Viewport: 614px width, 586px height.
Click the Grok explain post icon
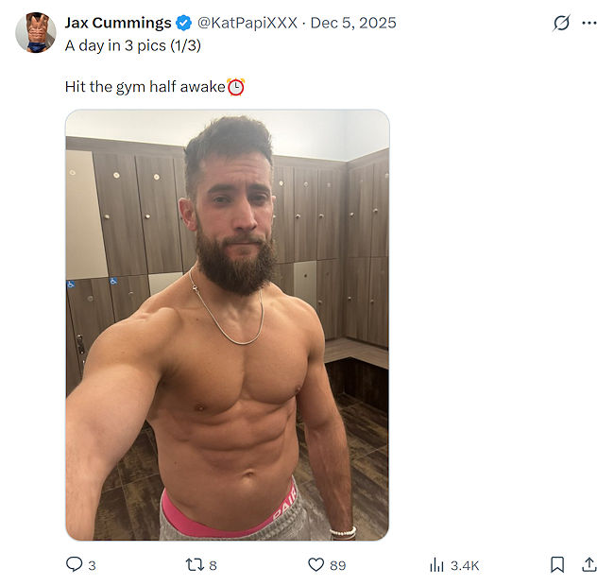point(561,23)
